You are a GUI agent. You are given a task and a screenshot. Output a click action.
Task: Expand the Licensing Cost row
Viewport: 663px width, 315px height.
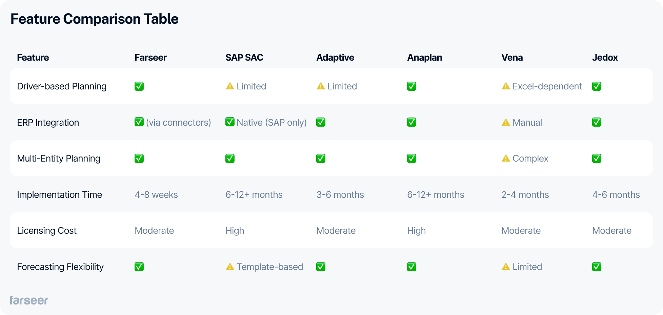click(47, 230)
